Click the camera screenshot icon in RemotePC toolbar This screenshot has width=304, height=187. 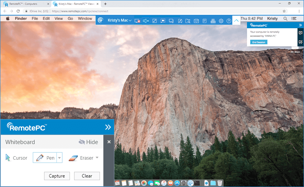pyautogui.click(x=196, y=21)
